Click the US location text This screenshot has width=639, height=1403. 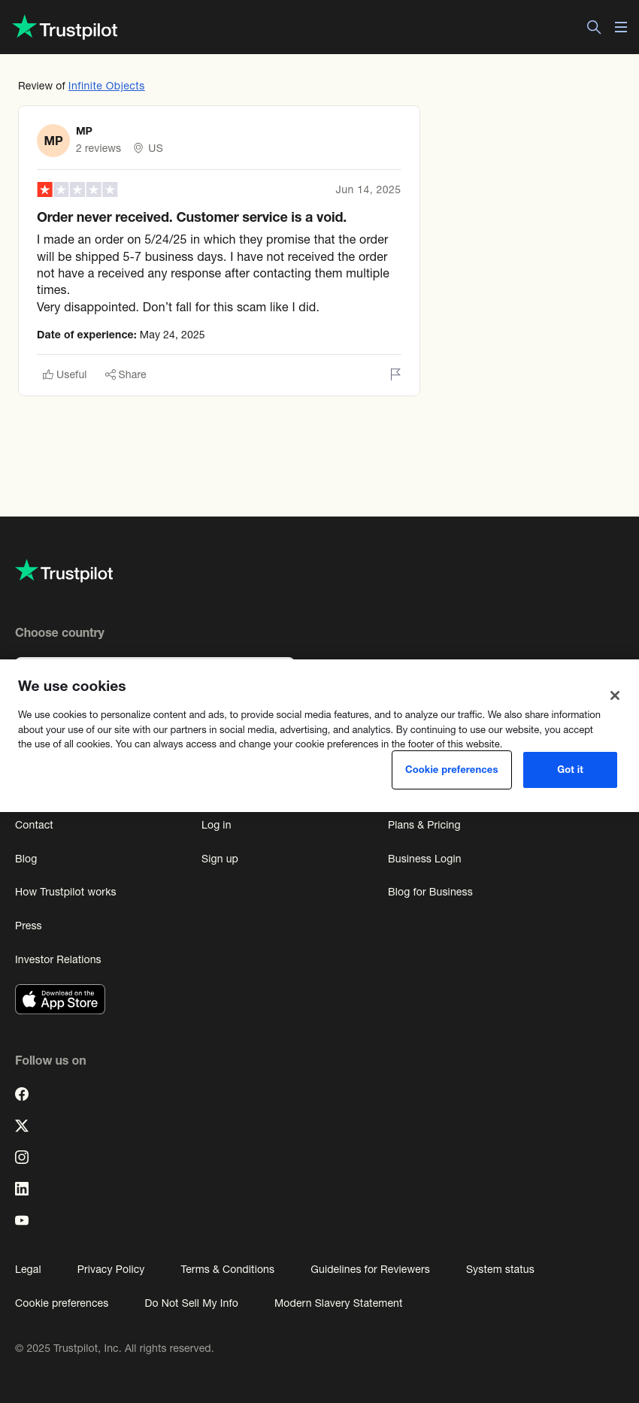click(x=156, y=148)
